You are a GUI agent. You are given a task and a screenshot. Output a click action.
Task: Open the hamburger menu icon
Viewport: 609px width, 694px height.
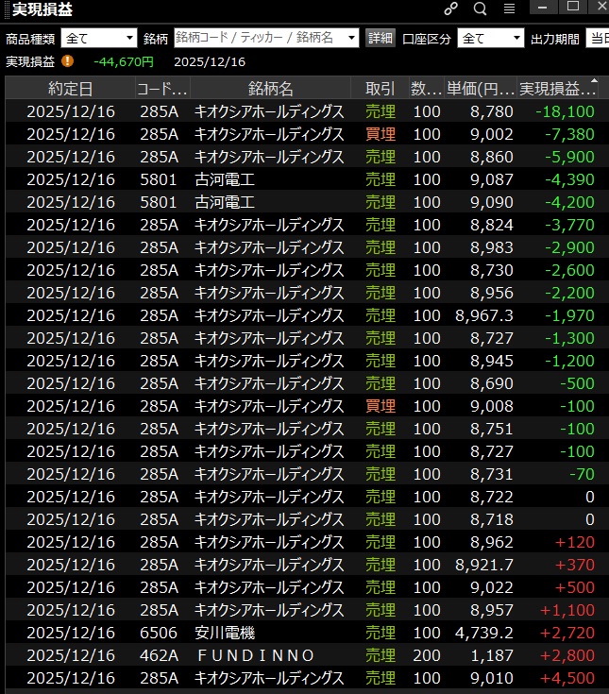[x=509, y=9]
